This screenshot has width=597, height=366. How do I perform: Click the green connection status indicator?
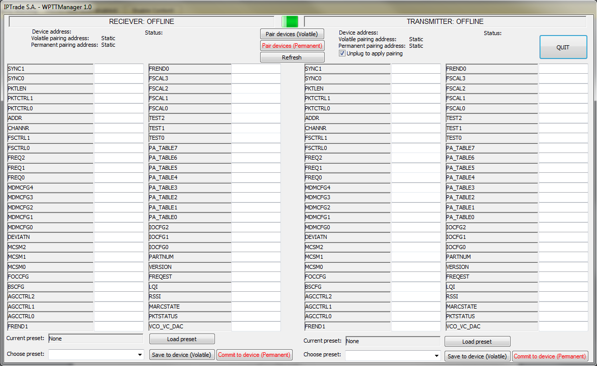click(290, 21)
